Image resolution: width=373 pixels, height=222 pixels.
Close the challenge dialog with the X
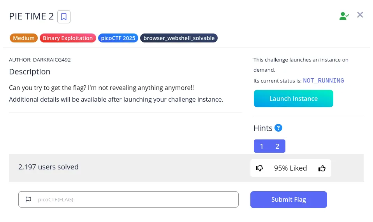point(360,15)
